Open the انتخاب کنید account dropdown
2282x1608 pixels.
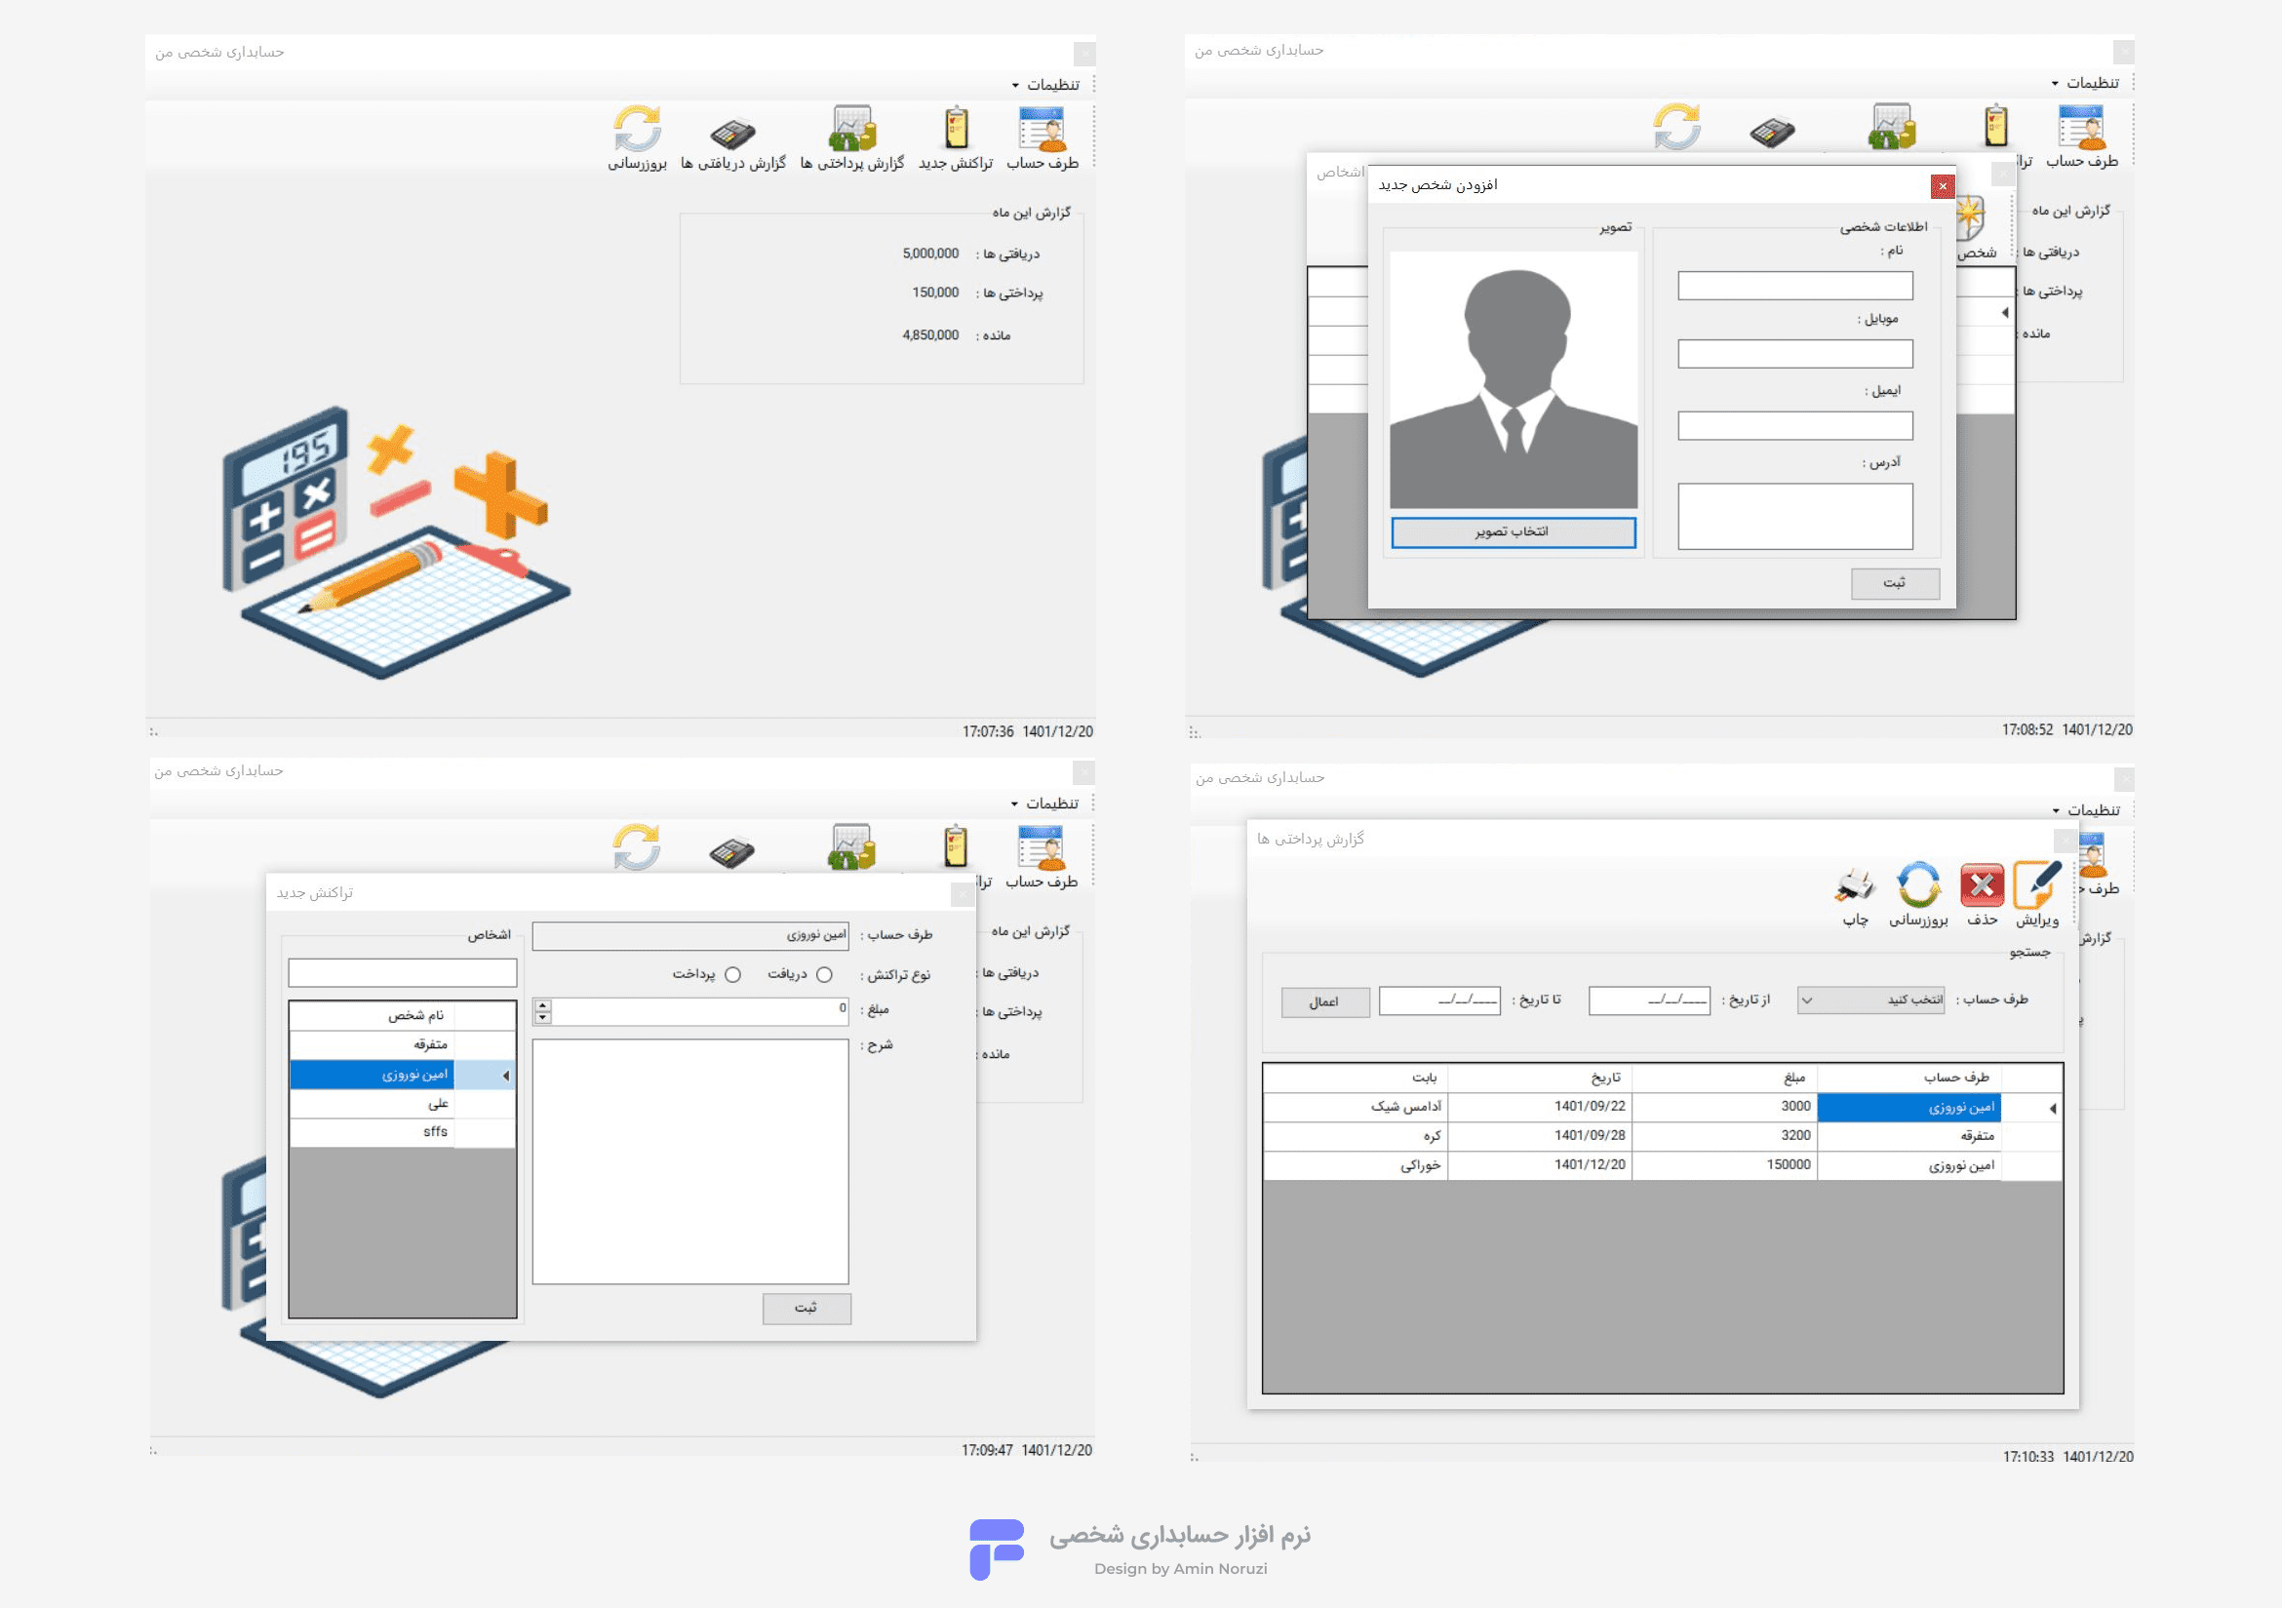tap(1870, 1000)
